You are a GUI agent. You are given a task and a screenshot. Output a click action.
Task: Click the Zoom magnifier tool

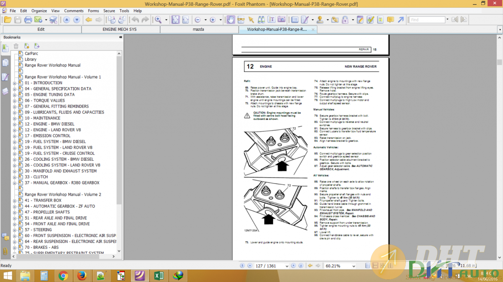pos(158,20)
